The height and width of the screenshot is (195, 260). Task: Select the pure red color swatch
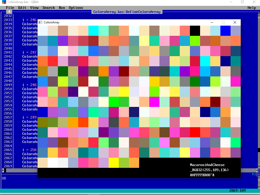(195, 132)
